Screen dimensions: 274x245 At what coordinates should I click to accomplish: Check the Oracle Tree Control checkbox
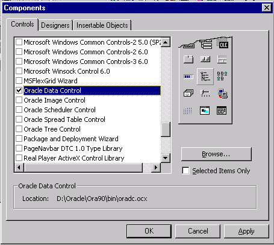click(x=19, y=129)
